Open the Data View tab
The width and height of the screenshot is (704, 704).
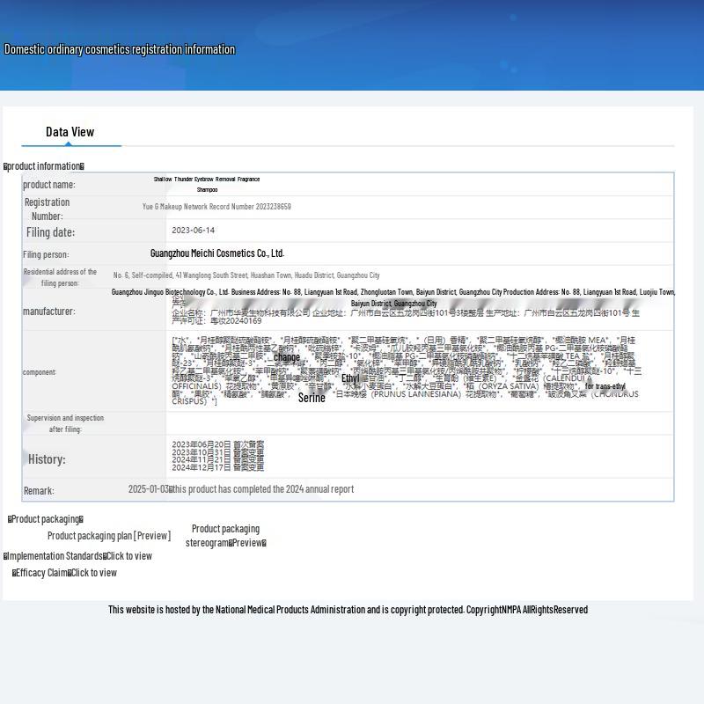pyautogui.click(x=70, y=132)
